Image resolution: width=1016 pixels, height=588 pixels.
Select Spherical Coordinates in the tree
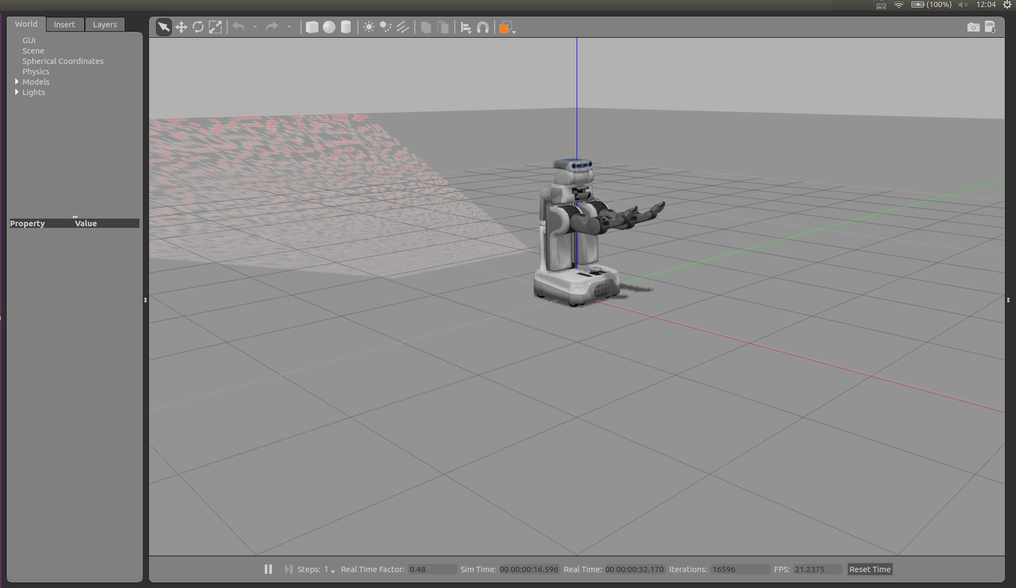63,61
